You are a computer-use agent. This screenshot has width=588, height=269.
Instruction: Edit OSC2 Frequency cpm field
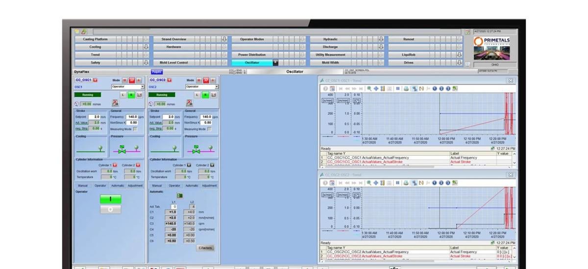pos(206,117)
